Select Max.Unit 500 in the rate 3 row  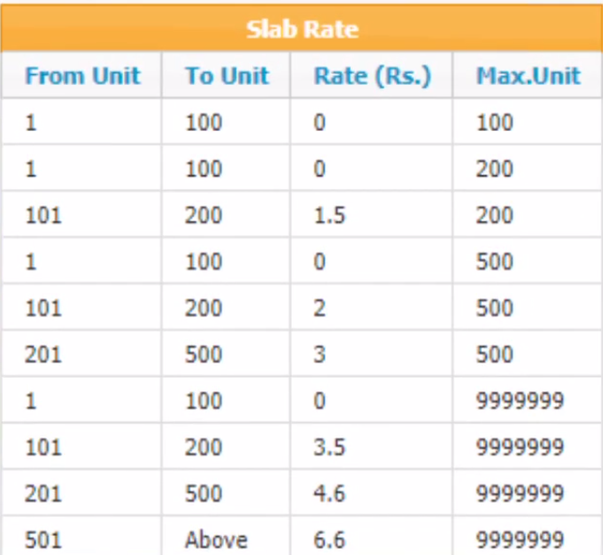(528, 353)
